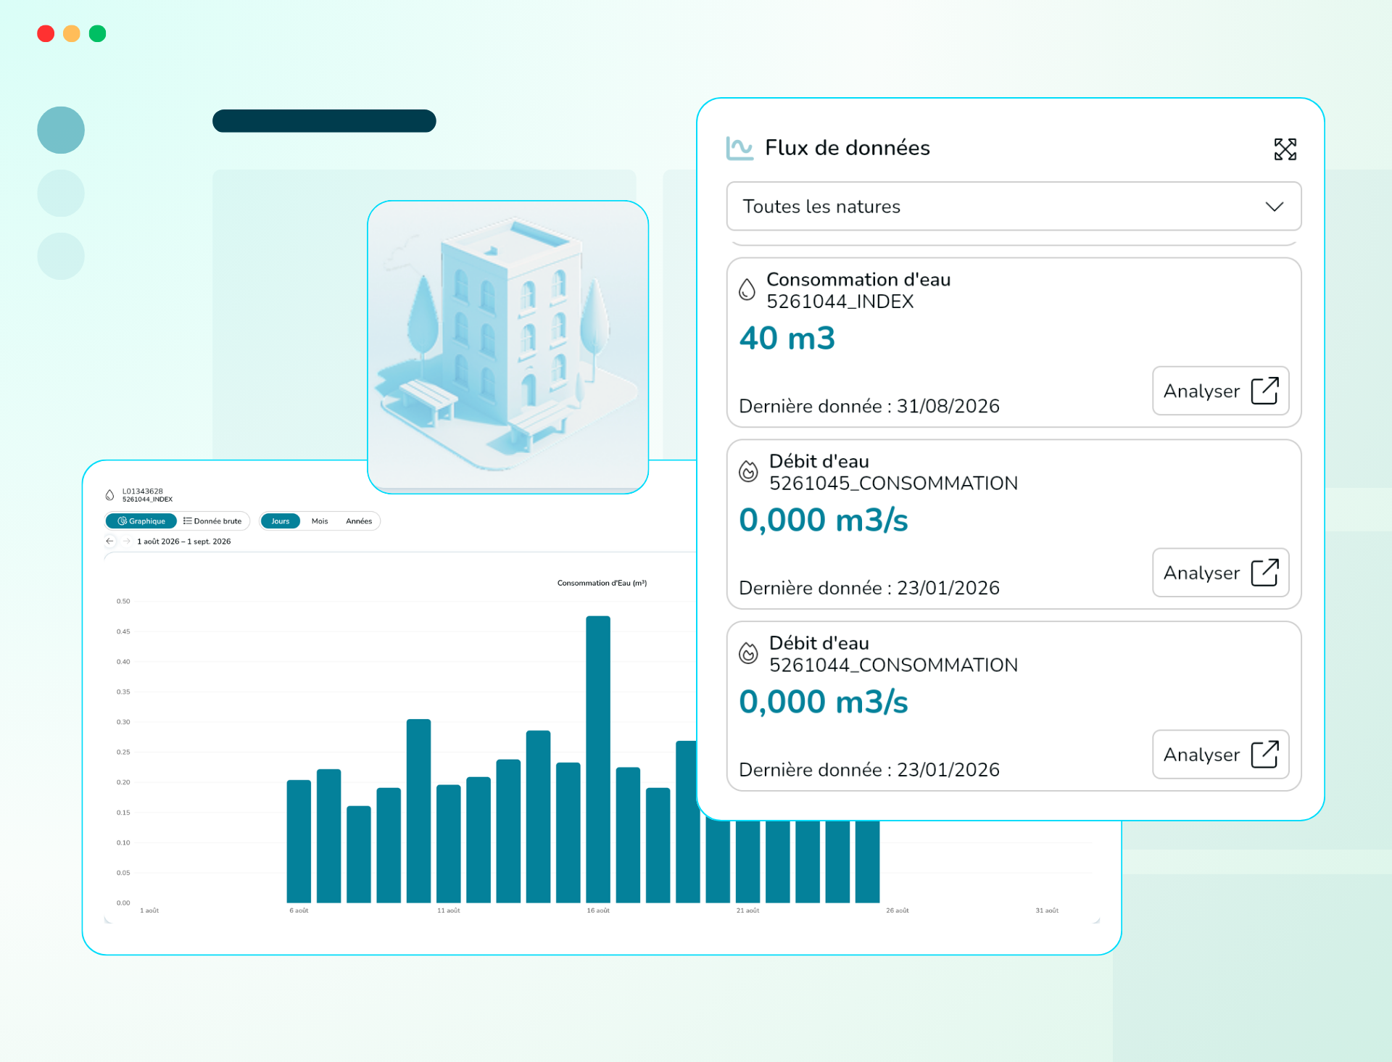Click Analyser for 5261045_CONSOMMATION flow
The width and height of the screenshot is (1392, 1062).
tap(1220, 573)
